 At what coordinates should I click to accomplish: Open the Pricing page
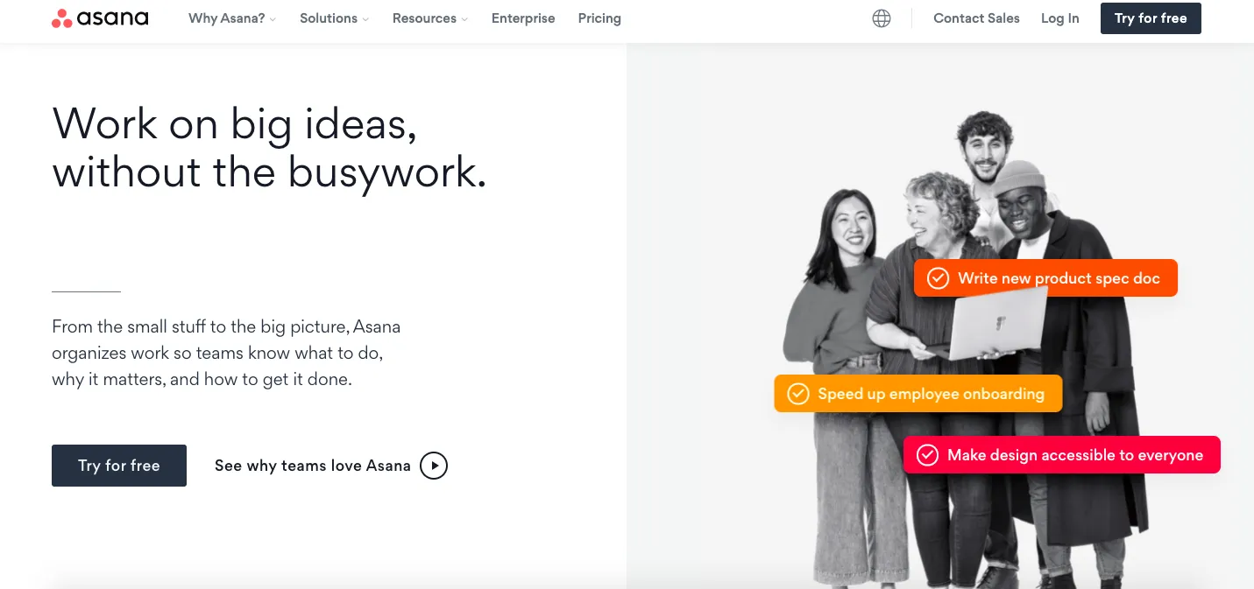coord(599,18)
